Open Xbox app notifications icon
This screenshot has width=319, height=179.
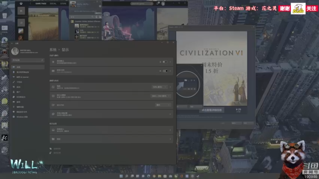click(158, 3)
